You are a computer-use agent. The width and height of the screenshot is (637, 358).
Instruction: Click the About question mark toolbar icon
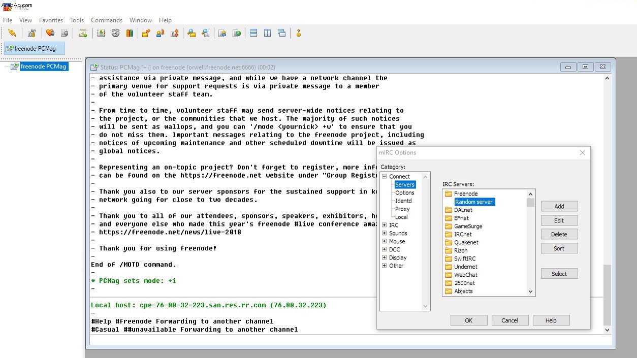(299, 34)
